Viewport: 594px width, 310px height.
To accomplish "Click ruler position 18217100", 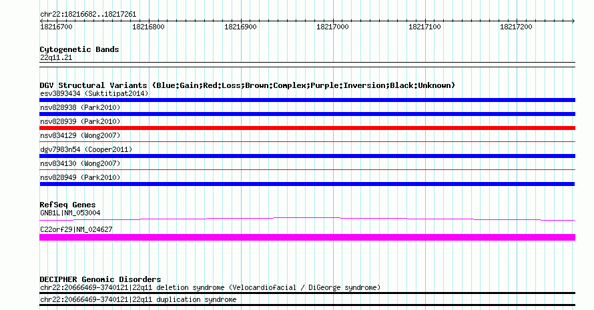I will [x=424, y=27].
